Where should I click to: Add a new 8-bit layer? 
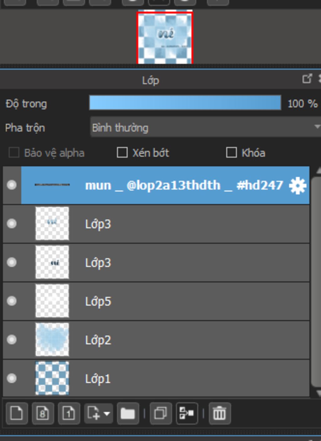43,413
